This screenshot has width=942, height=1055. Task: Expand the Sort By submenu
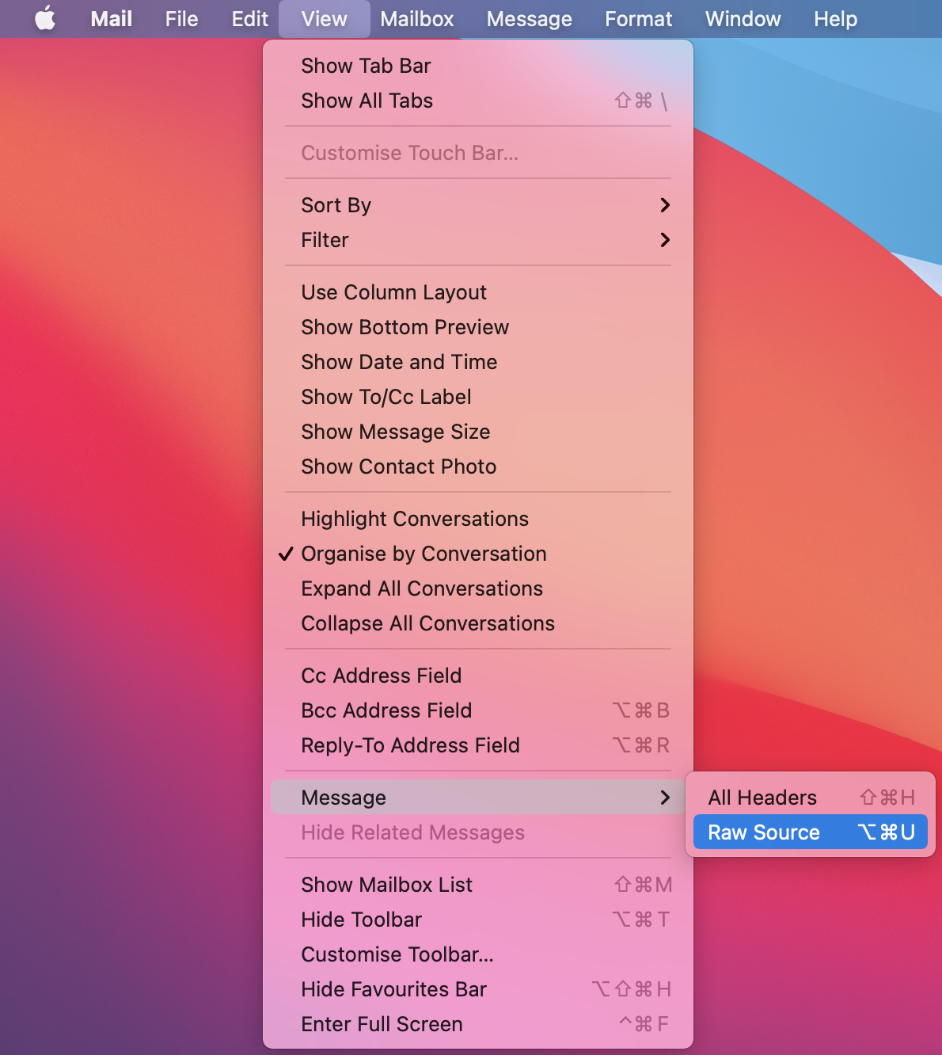click(x=478, y=205)
